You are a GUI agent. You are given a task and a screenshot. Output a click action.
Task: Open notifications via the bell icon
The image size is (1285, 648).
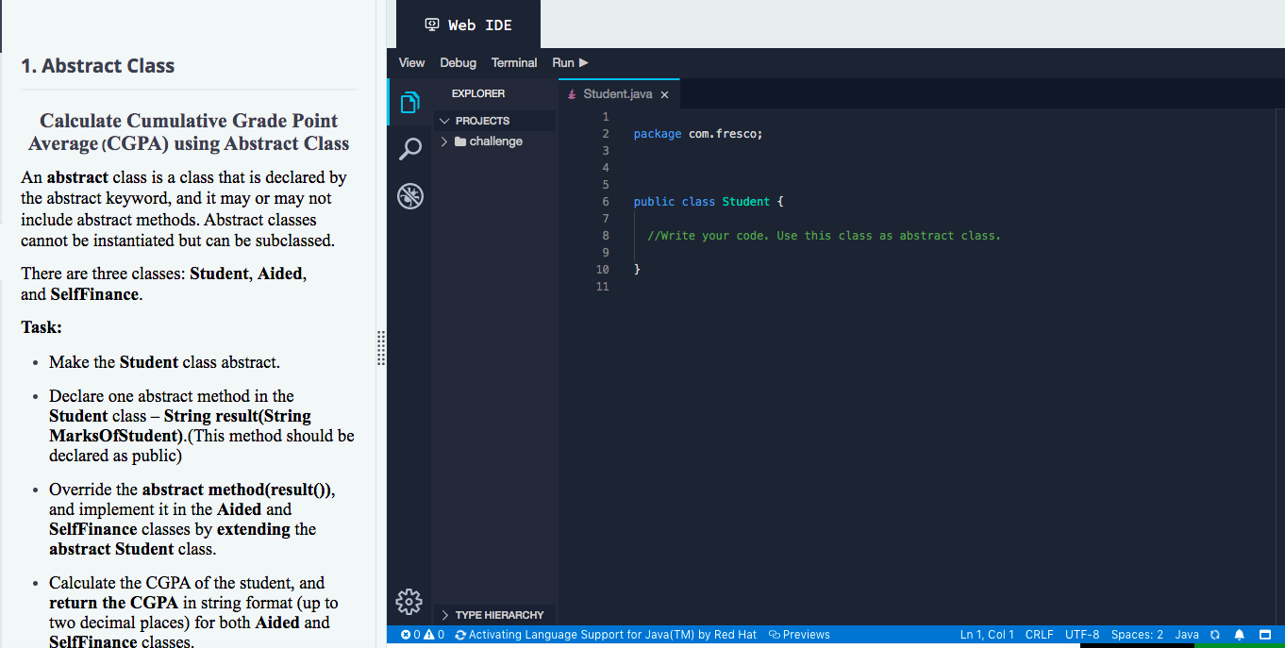point(1240,634)
